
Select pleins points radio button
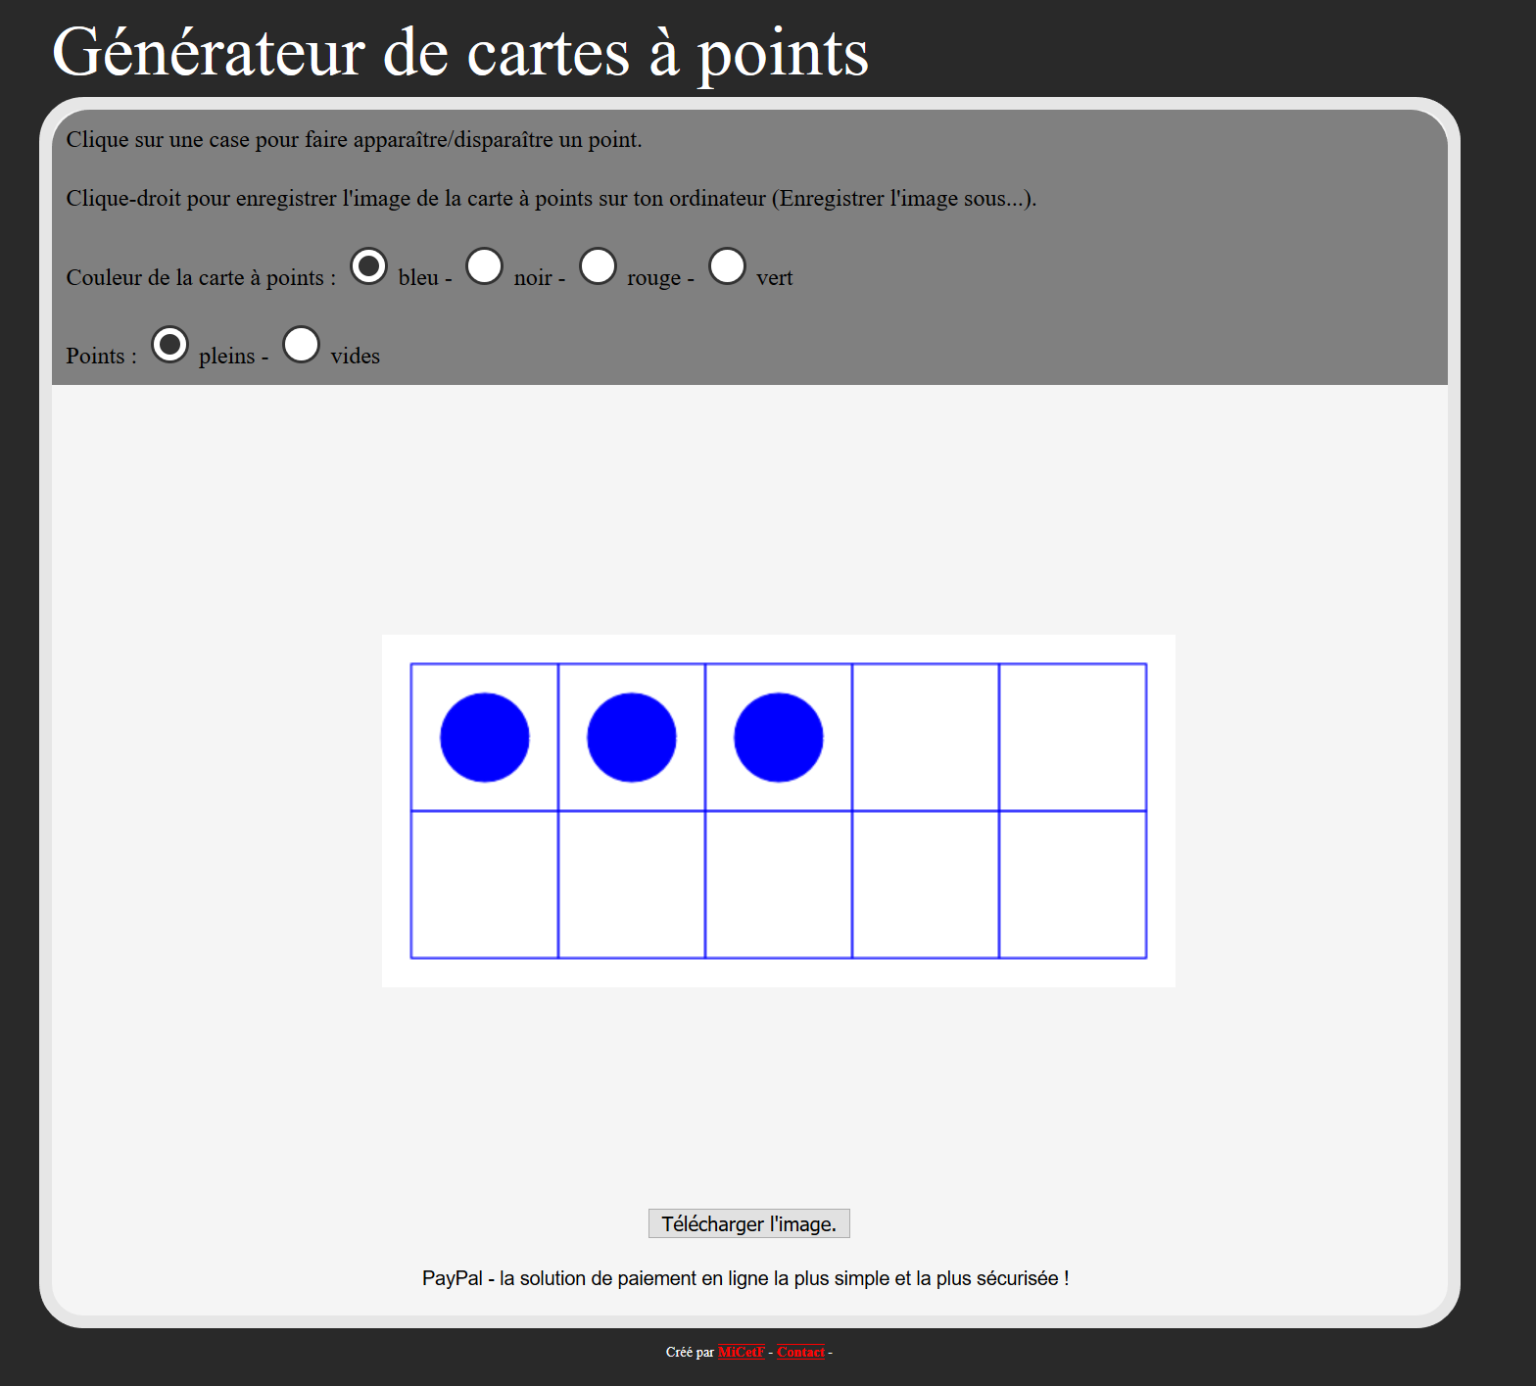point(169,345)
